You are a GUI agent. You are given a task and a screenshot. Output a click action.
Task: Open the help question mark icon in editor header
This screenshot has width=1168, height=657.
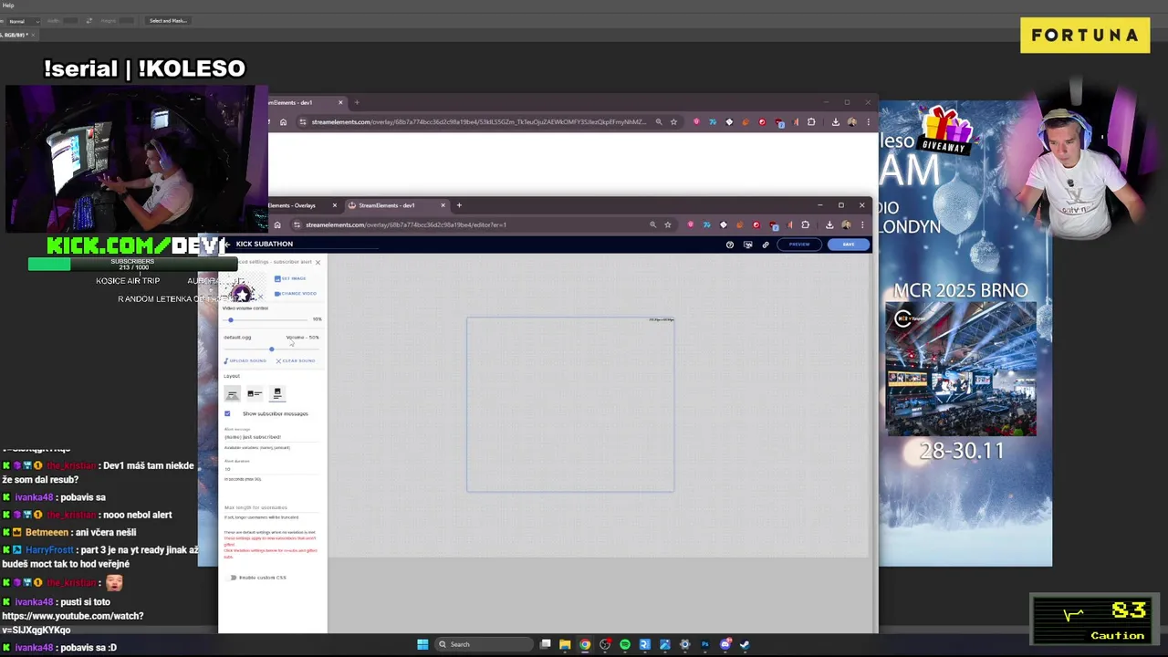(x=730, y=245)
